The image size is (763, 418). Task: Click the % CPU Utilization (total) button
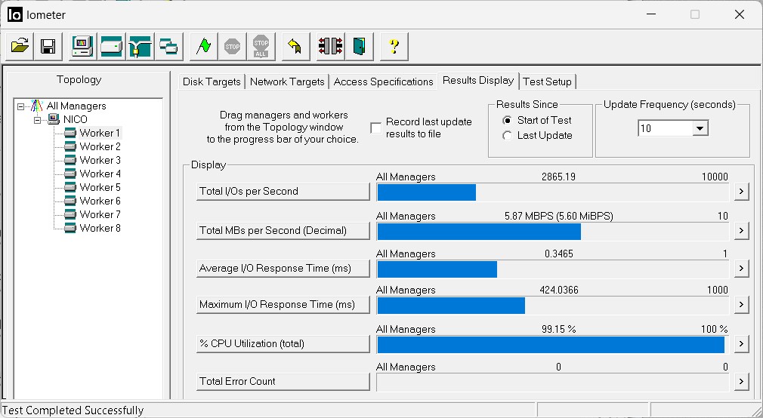tap(283, 344)
